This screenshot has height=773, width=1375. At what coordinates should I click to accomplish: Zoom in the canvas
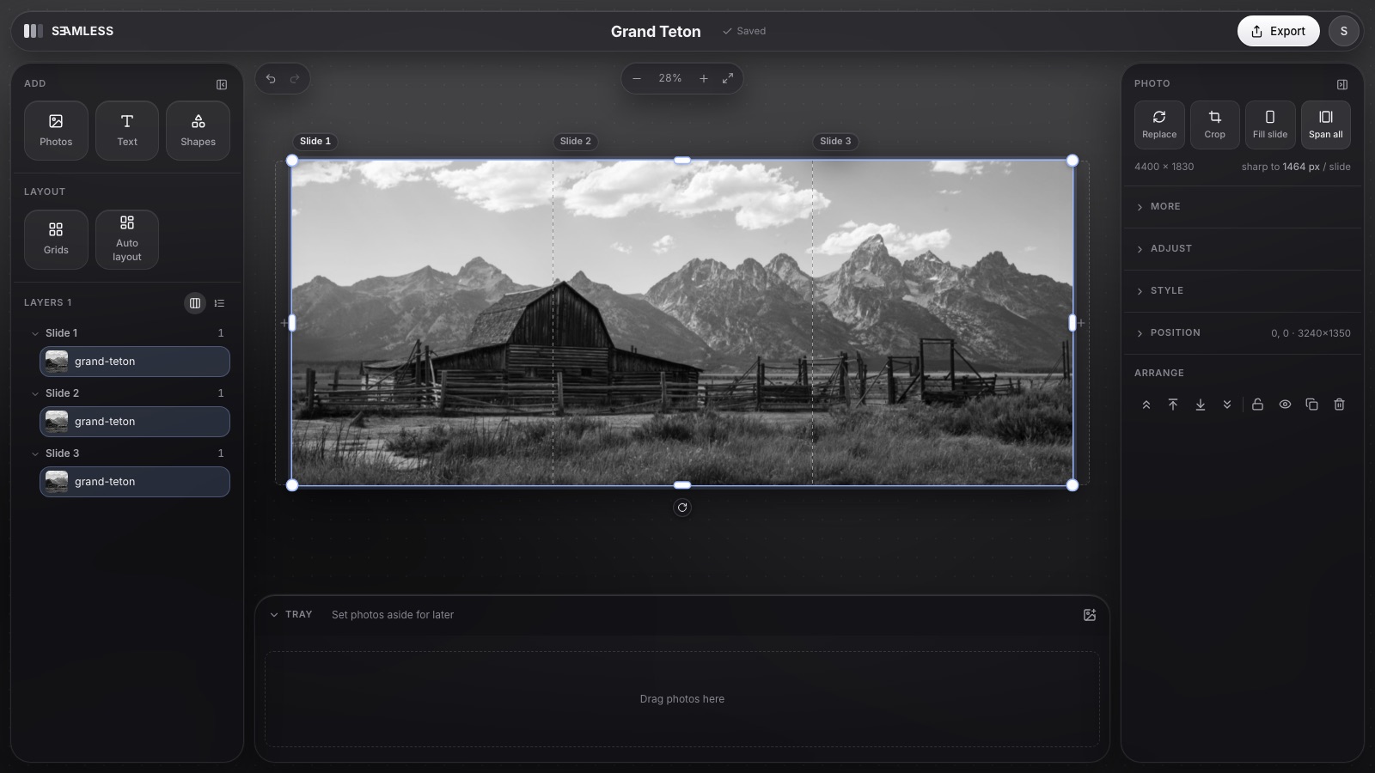click(x=704, y=78)
